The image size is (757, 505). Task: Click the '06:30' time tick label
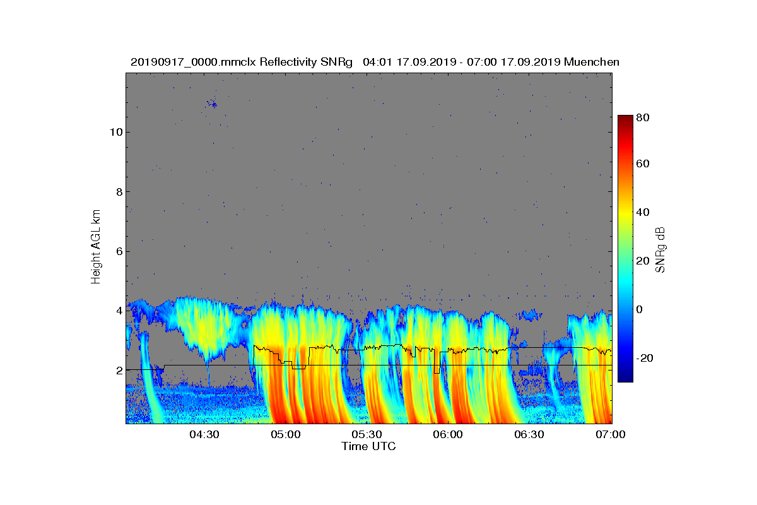tap(530, 434)
